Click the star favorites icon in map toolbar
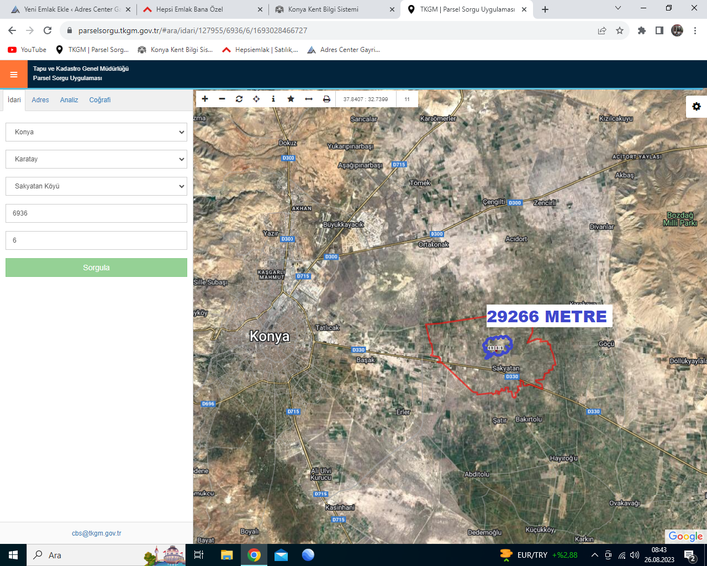The height and width of the screenshot is (566, 707). tap(291, 99)
